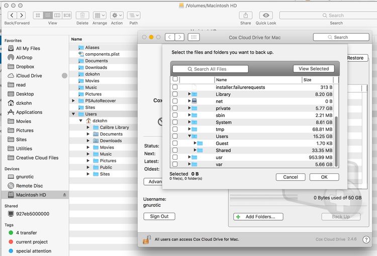Sort backup list by Name column
The height and width of the screenshot is (256, 377).
tap(258, 80)
